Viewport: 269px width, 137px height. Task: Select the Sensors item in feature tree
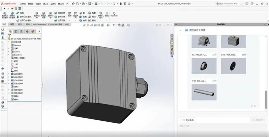point(17,45)
